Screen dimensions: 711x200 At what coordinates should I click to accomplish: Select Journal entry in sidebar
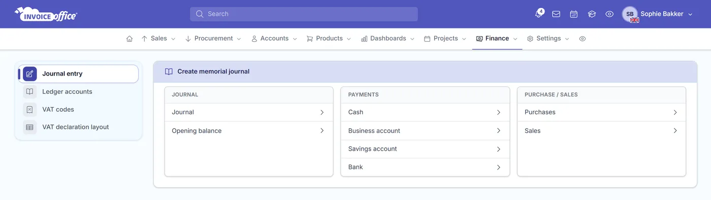click(78, 74)
